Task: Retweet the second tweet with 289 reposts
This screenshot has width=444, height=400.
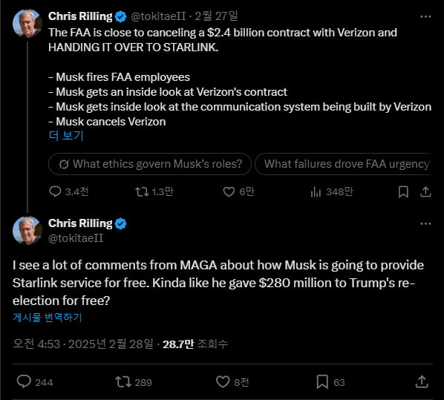Action: coord(134,382)
